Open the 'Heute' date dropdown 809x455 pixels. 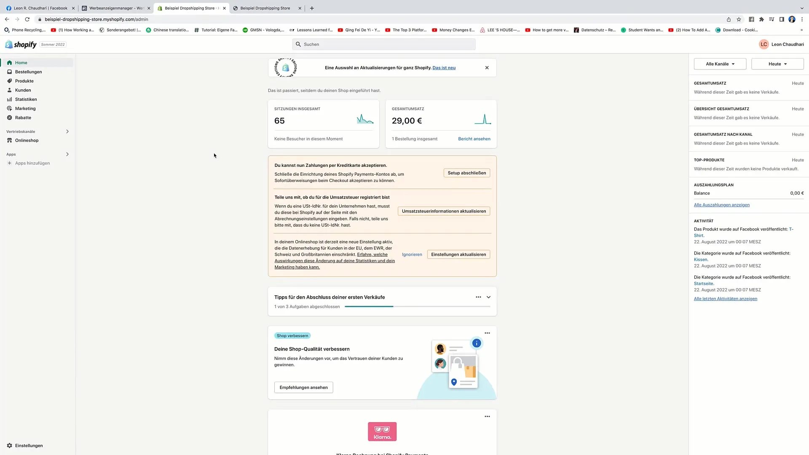coord(777,64)
